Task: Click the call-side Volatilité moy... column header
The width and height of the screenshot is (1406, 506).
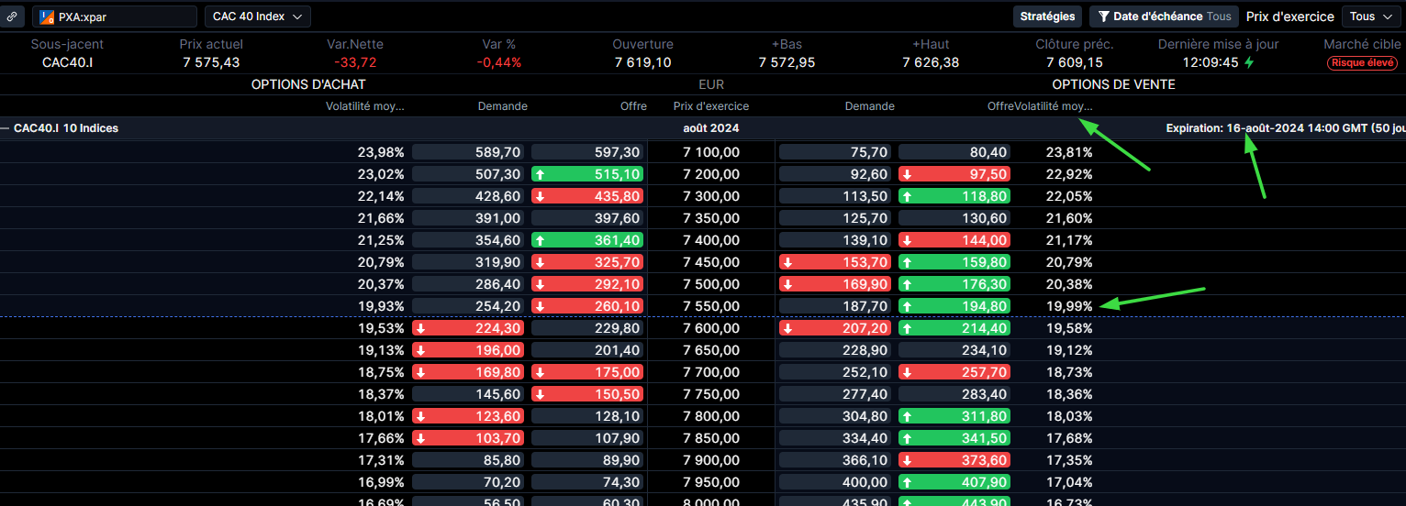Action: 364,106
